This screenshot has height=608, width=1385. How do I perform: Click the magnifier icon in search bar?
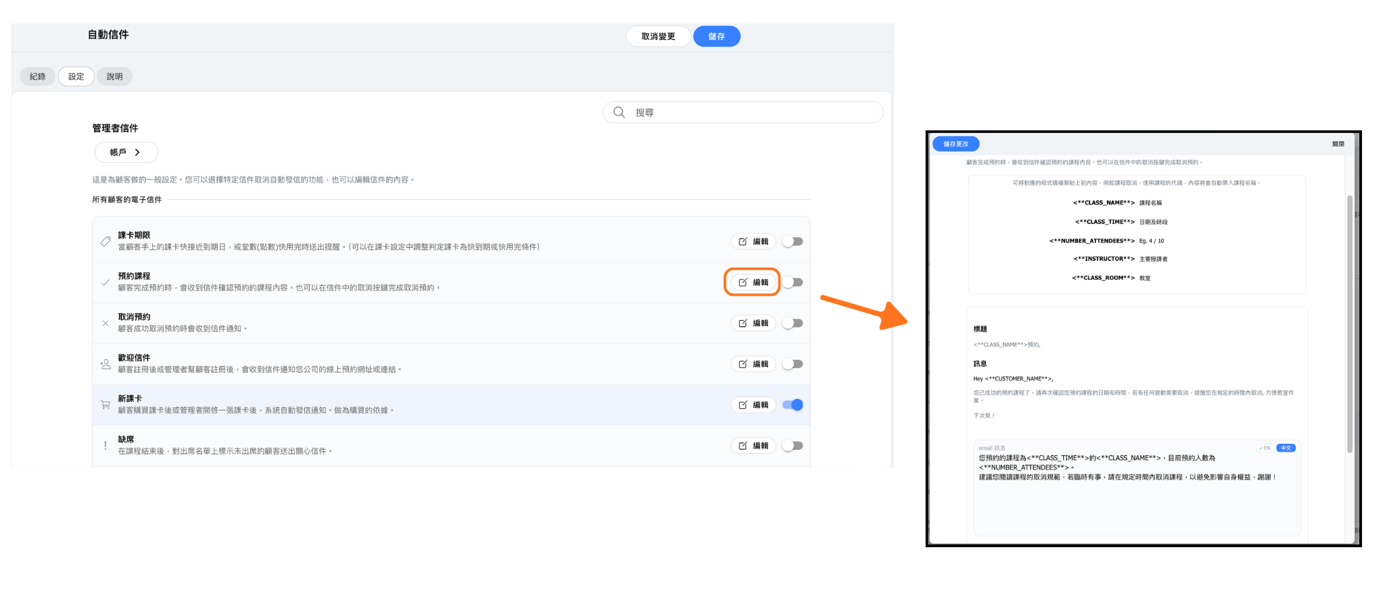pyautogui.click(x=619, y=112)
